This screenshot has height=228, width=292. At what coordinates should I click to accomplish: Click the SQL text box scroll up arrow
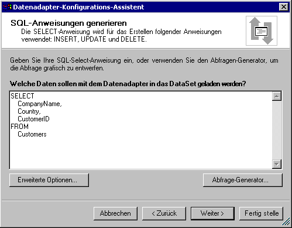pyautogui.click(x=277, y=96)
